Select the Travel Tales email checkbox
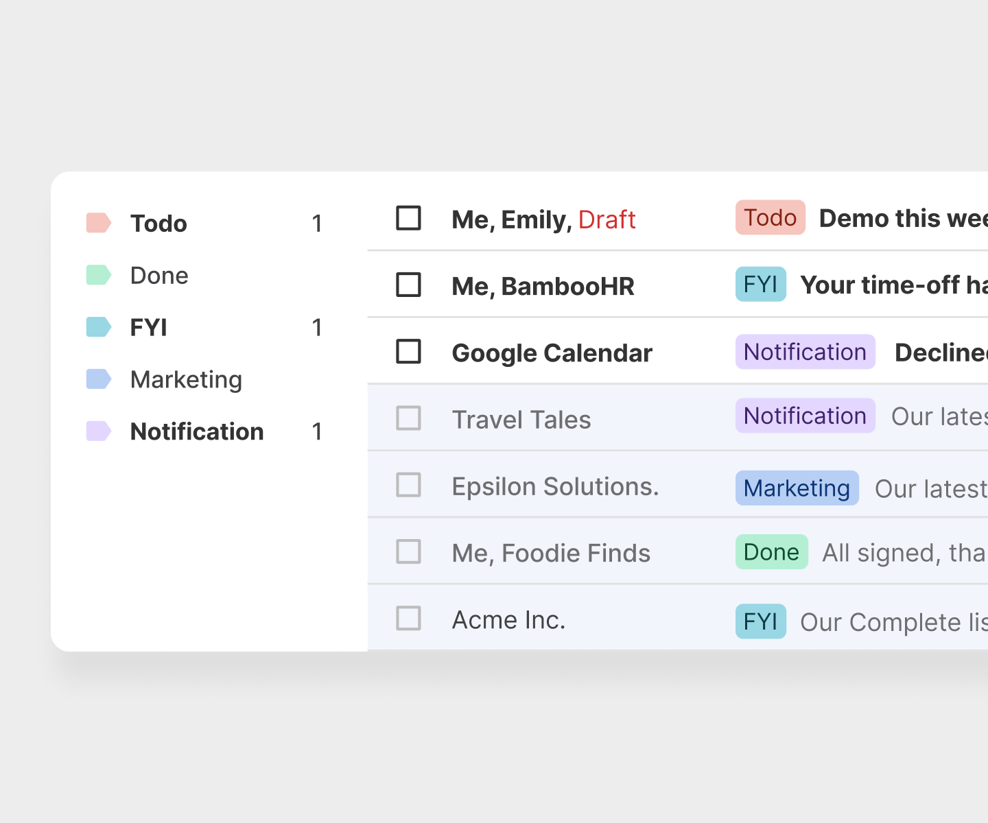The image size is (988, 823). (x=408, y=418)
